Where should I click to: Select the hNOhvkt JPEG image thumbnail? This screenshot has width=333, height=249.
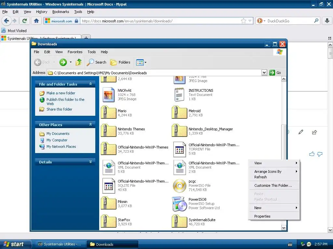click(109, 94)
